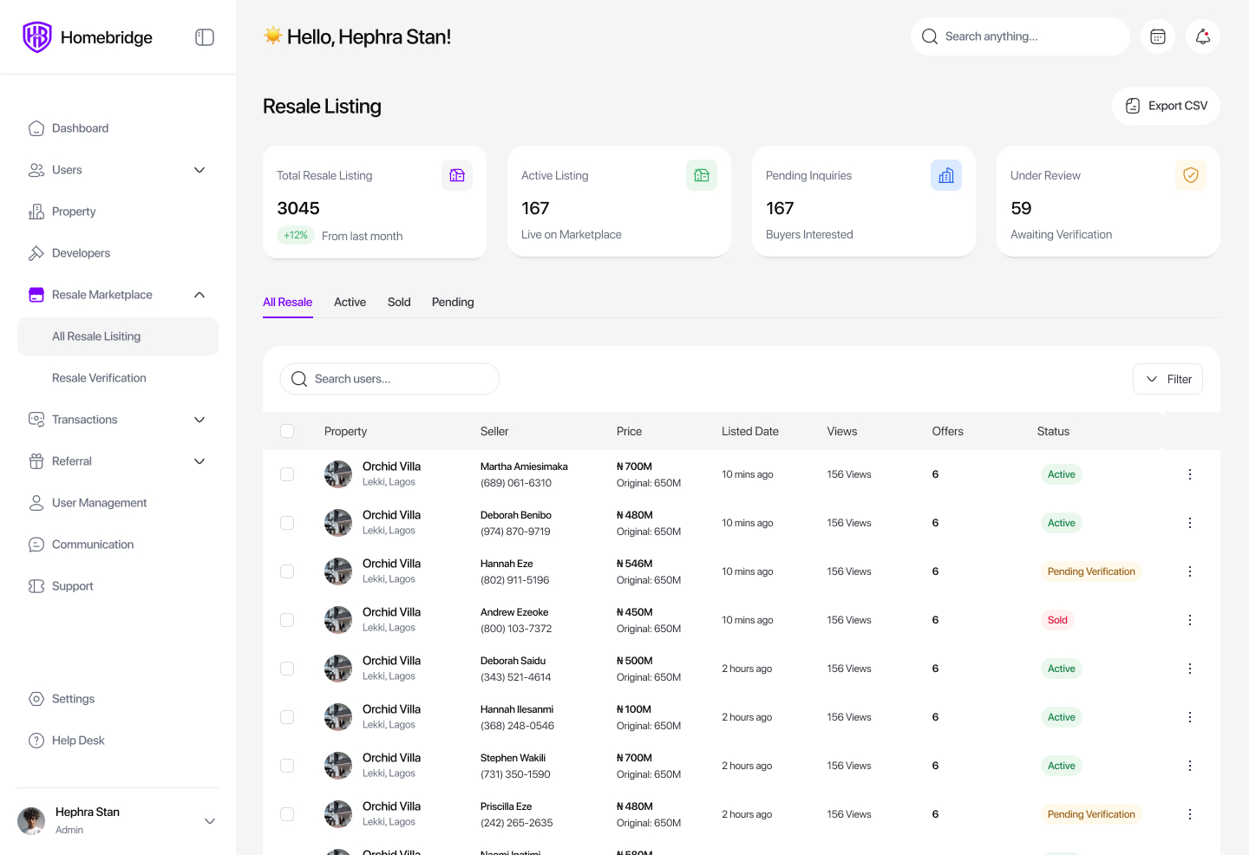Open the three-dot menu for the Sold listing
Screen dimensions: 1249x855
pyautogui.click(x=1190, y=620)
